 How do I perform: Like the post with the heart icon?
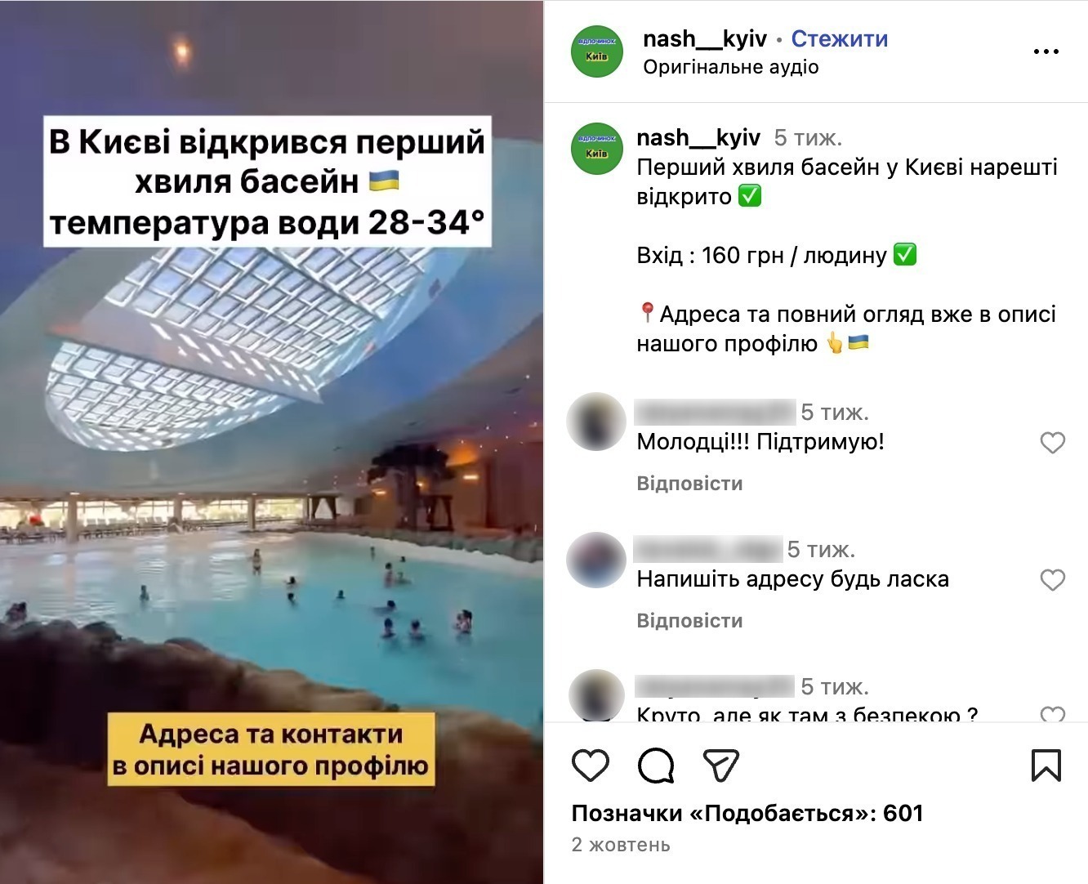591,766
